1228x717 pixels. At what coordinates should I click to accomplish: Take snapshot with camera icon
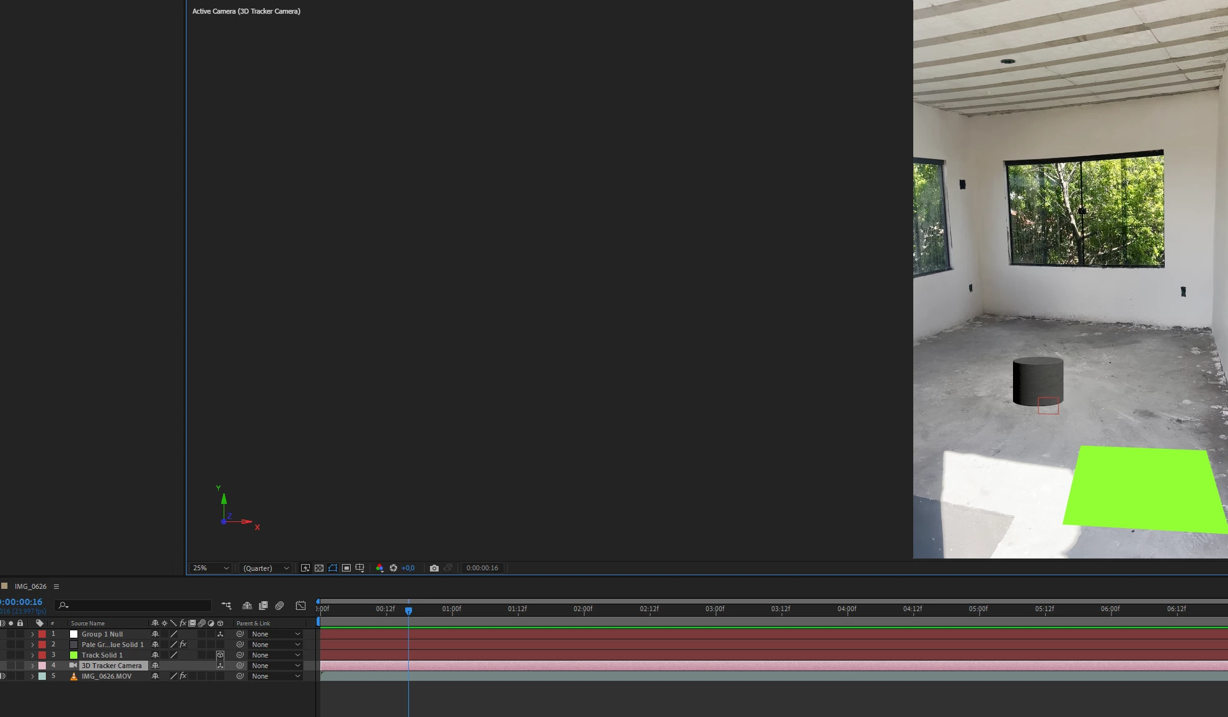point(434,568)
